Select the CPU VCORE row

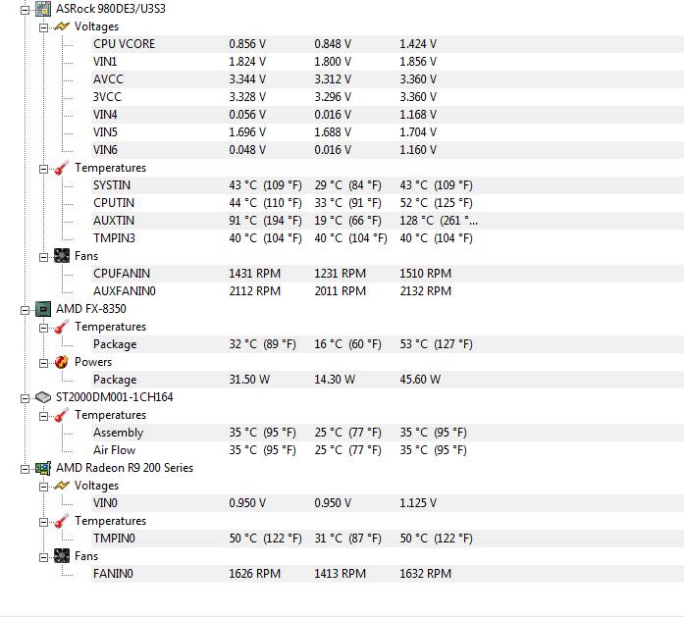388,44
